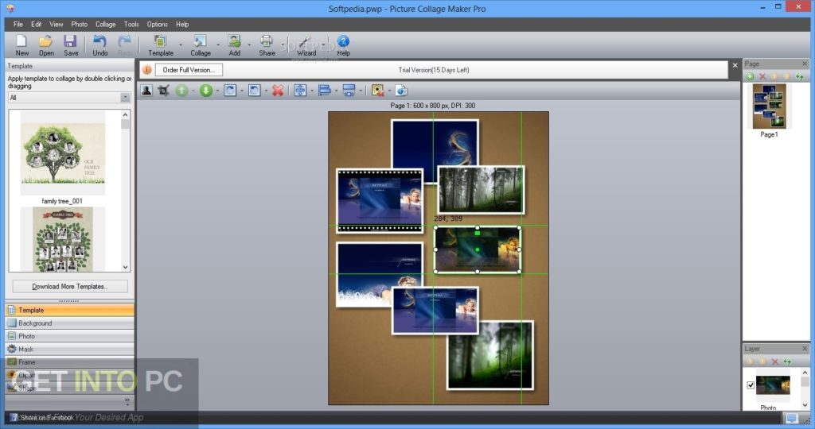Rotate the photo clockwise
Viewport: 815px width, 429px height.
click(x=230, y=91)
